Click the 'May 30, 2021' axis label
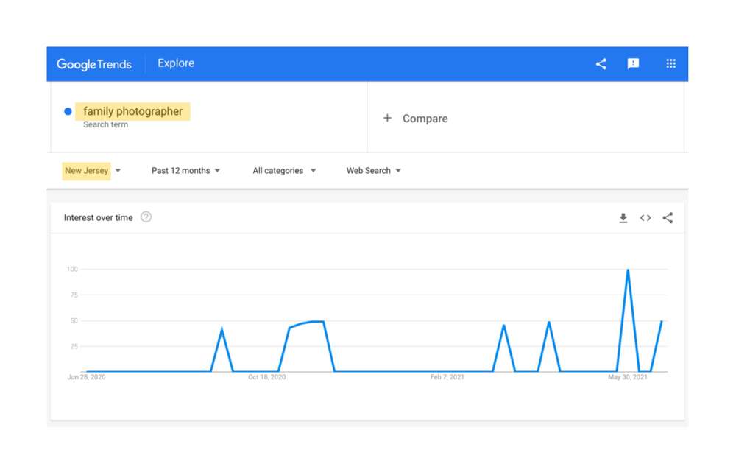736x475 pixels. [x=628, y=377]
